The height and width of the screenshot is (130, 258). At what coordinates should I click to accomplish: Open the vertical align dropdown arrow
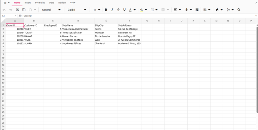(x=191, y=10)
